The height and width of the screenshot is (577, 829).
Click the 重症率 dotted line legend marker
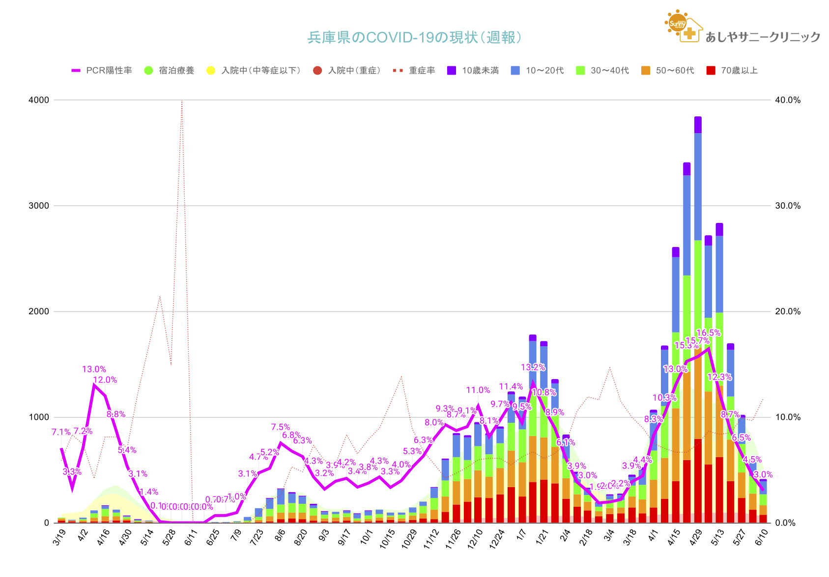(x=398, y=71)
